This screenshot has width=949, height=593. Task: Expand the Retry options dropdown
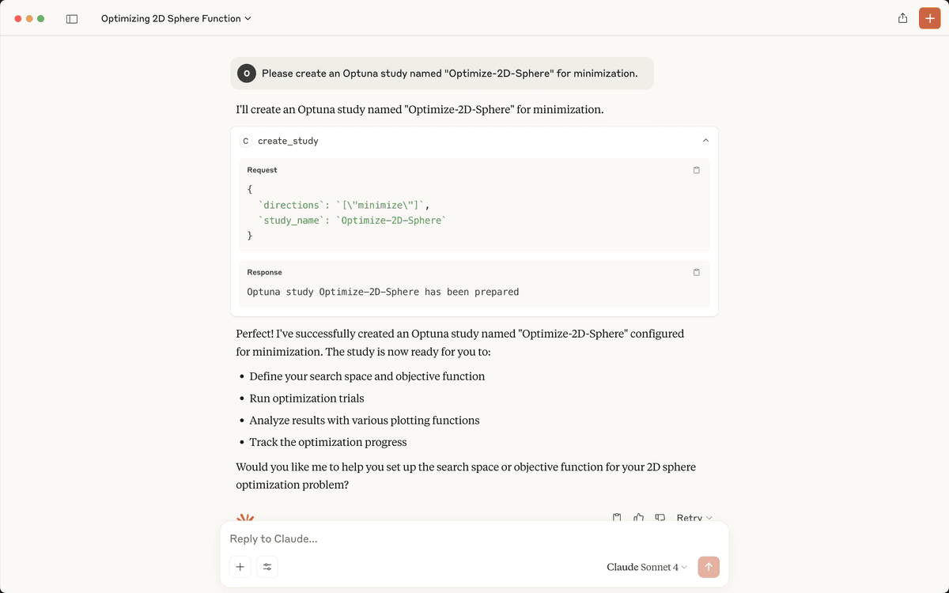point(694,518)
